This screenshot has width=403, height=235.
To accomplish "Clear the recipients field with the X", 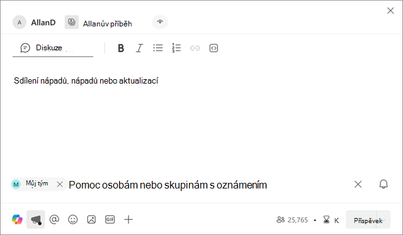I will [x=358, y=184].
